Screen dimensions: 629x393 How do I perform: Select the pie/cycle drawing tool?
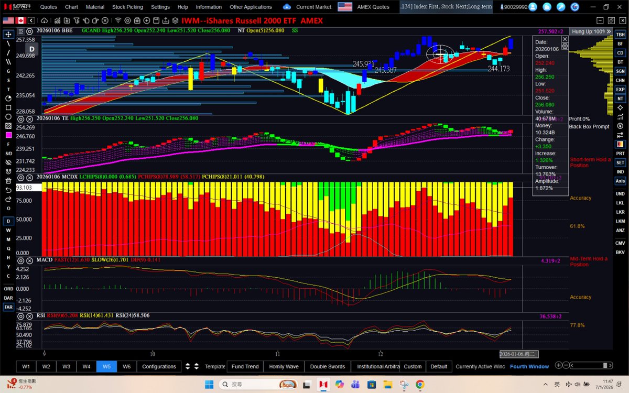tap(8, 99)
